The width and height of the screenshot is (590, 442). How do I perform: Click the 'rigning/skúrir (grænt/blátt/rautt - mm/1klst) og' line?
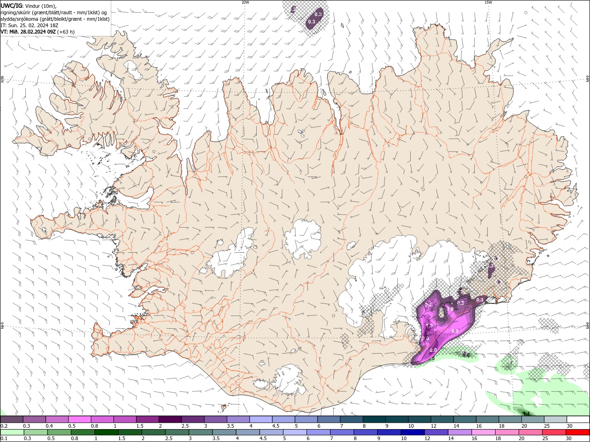pos(54,12)
